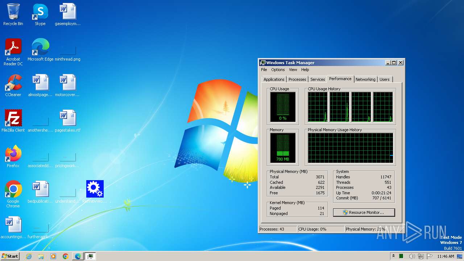Open the File menu in Task Manager
Viewport: 464px width, 261px height.
(x=264, y=70)
